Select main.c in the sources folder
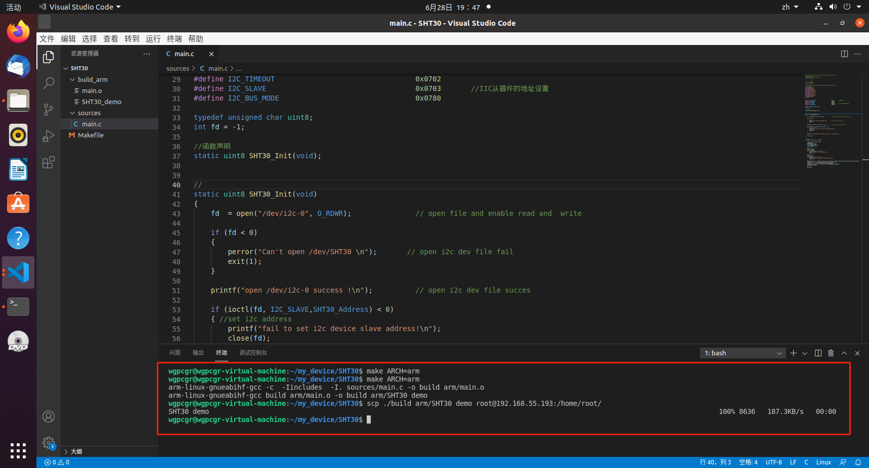The image size is (869, 468). click(109, 124)
